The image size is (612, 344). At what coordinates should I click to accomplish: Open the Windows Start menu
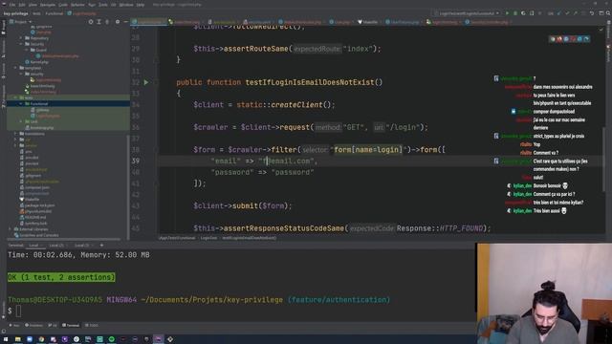coord(6,339)
